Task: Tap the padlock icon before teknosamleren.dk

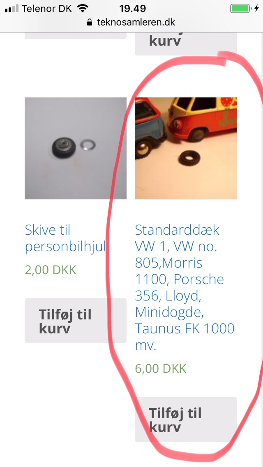Action: tap(90, 22)
